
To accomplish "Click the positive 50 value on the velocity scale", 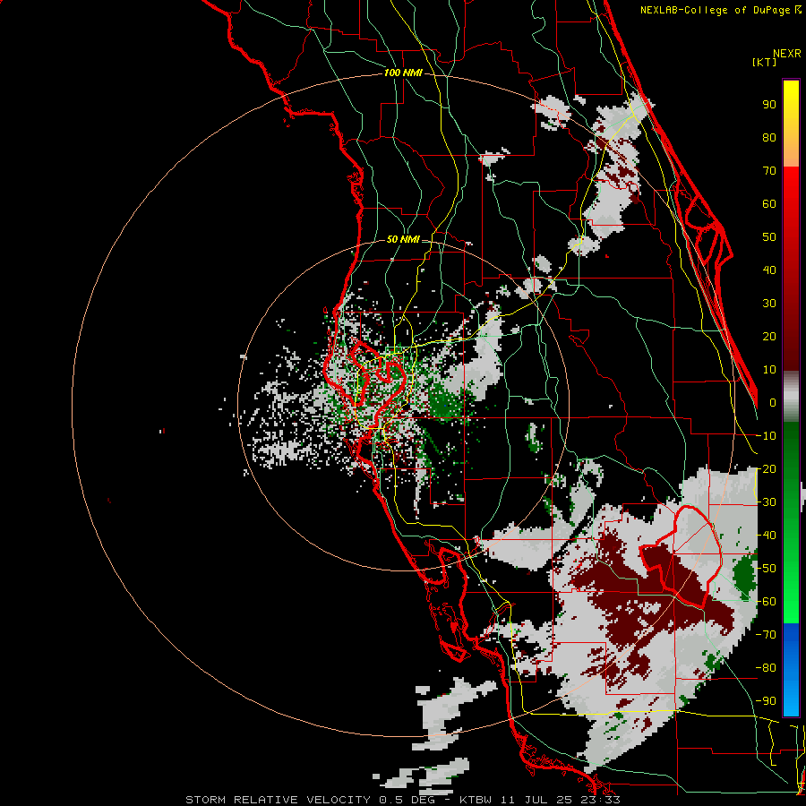I will point(769,237).
